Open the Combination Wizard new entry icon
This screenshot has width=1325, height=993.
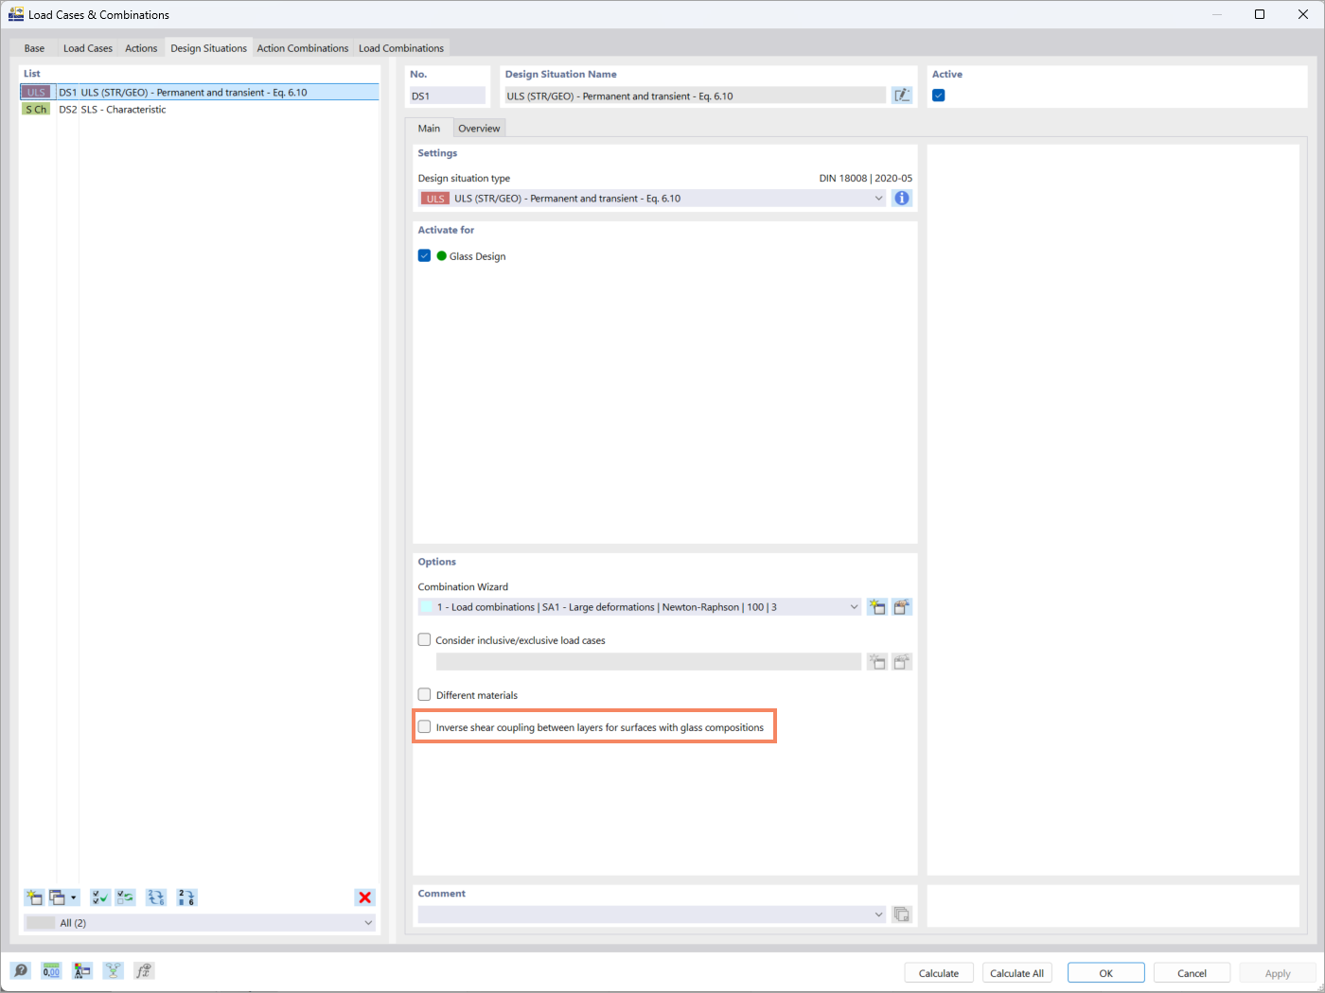coord(876,606)
